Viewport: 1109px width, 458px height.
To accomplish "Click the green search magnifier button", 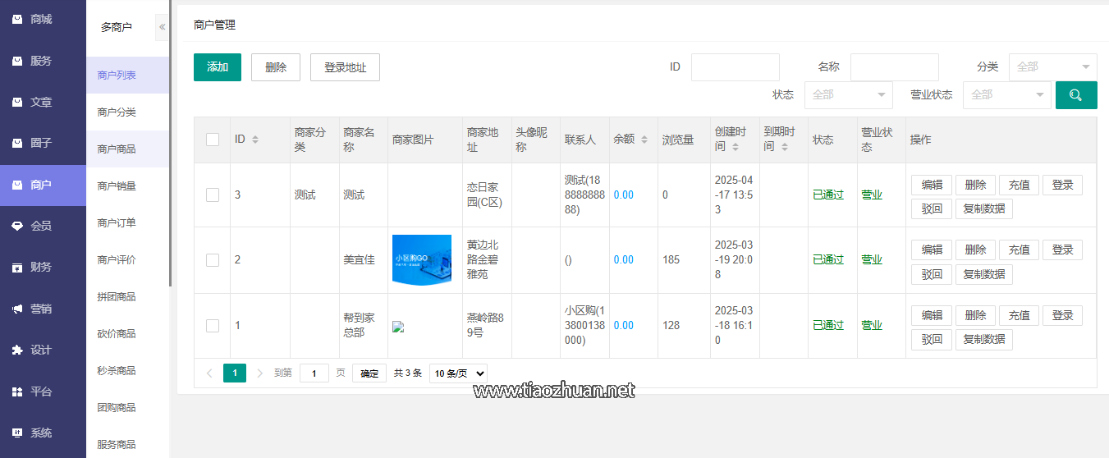I will [1076, 95].
